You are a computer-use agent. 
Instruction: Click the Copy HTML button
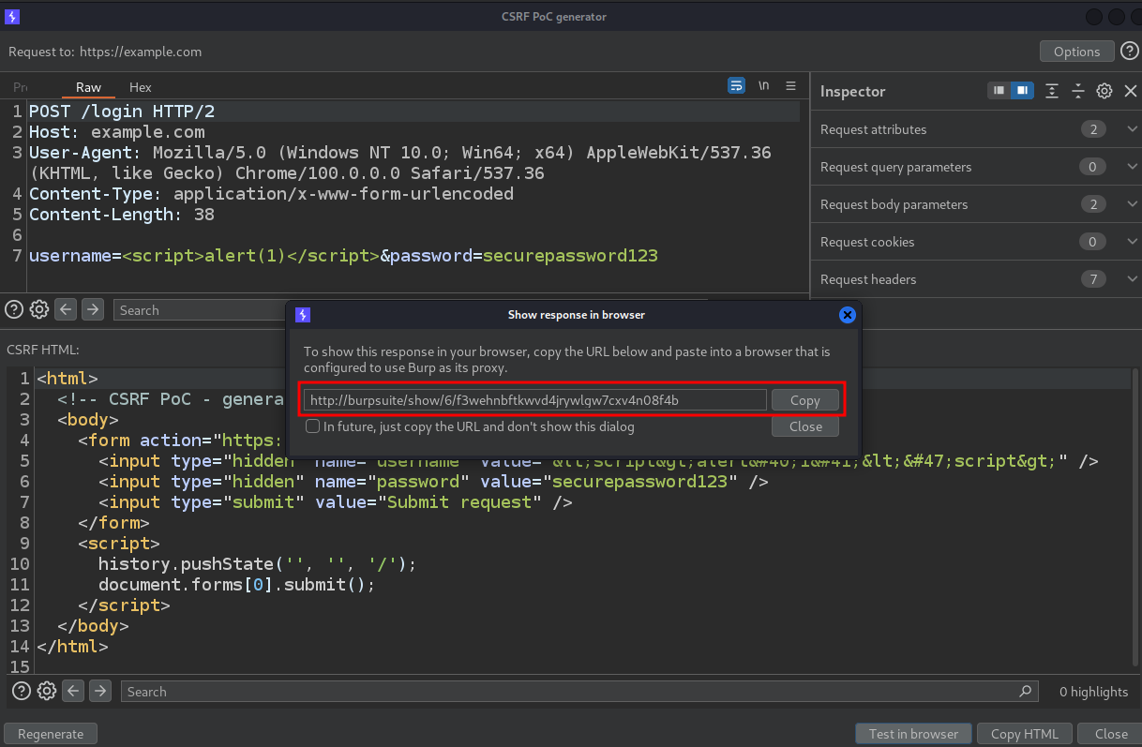click(x=1025, y=734)
